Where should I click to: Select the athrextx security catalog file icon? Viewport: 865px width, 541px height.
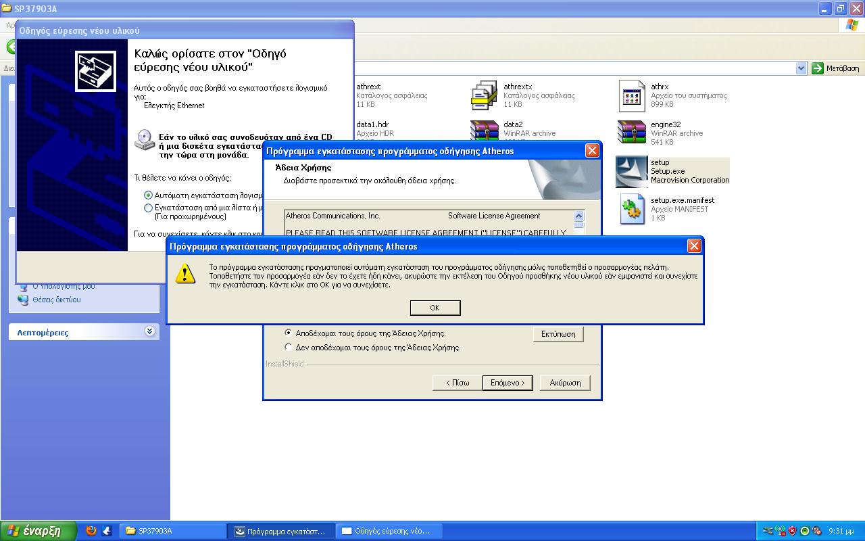click(x=485, y=95)
